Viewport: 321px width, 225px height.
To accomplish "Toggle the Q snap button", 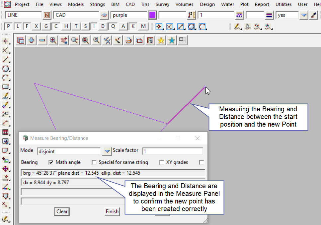I will click(x=113, y=27).
